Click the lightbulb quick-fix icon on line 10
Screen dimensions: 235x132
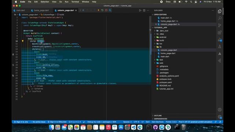pyautogui.click(x=23, y=41)
